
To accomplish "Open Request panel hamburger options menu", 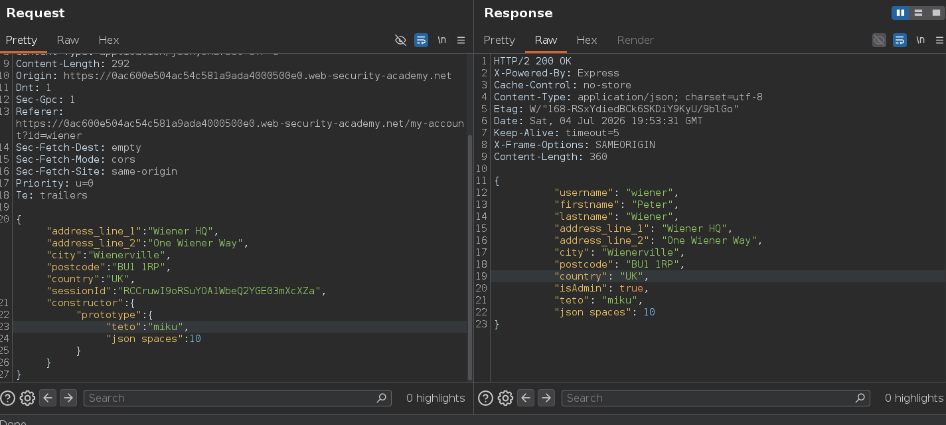I will (461, 40).
